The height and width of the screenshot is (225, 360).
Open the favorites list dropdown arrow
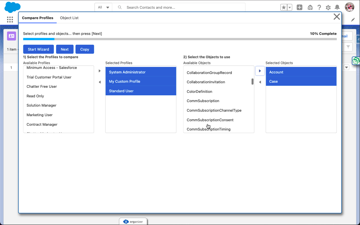tap(290, 8)
